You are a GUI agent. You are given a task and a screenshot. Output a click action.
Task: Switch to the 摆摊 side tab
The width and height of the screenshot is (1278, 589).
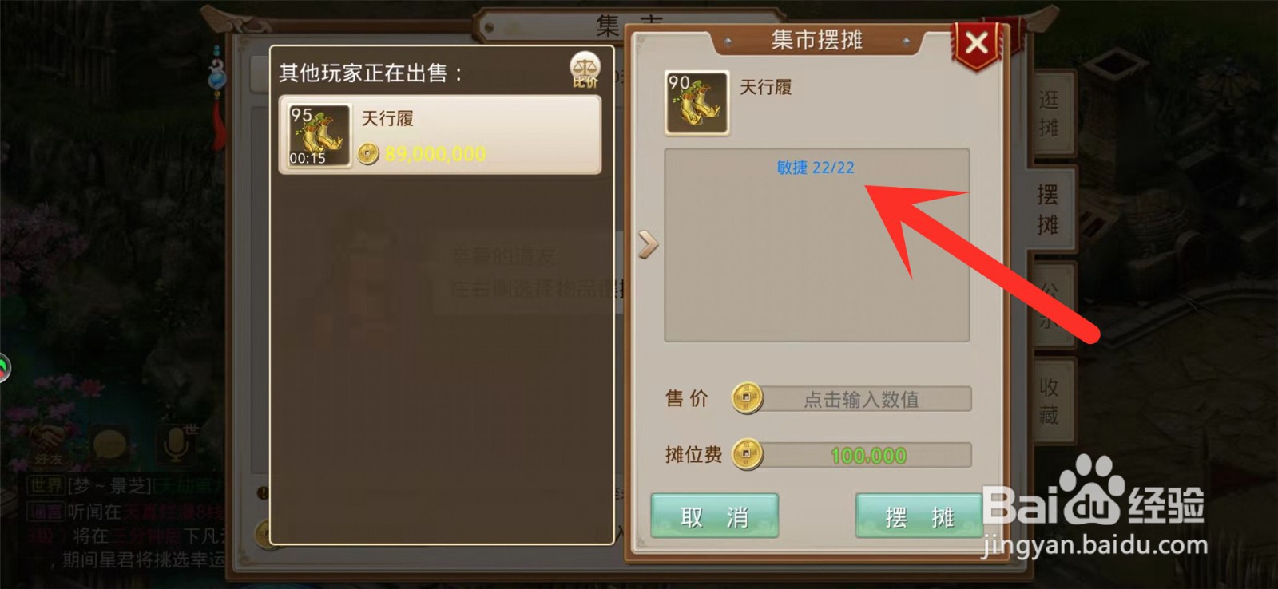(x=1048, y=209)
